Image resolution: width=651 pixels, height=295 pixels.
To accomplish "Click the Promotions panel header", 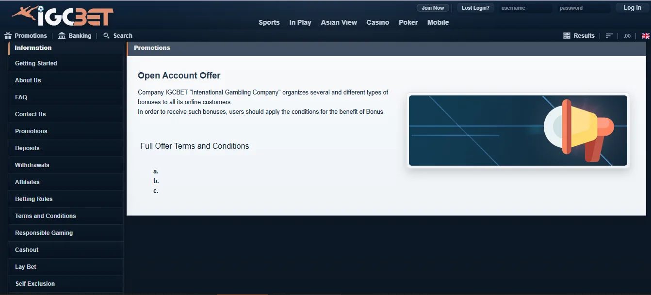I will coord(387,48).
